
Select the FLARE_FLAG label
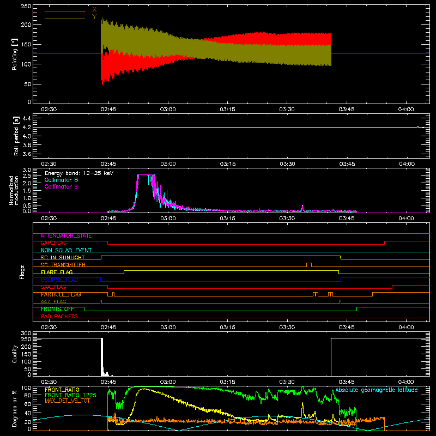57,272
